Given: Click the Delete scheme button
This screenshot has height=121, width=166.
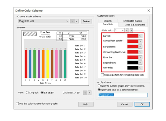Looking at the screenshot, I should click(87, 21).
